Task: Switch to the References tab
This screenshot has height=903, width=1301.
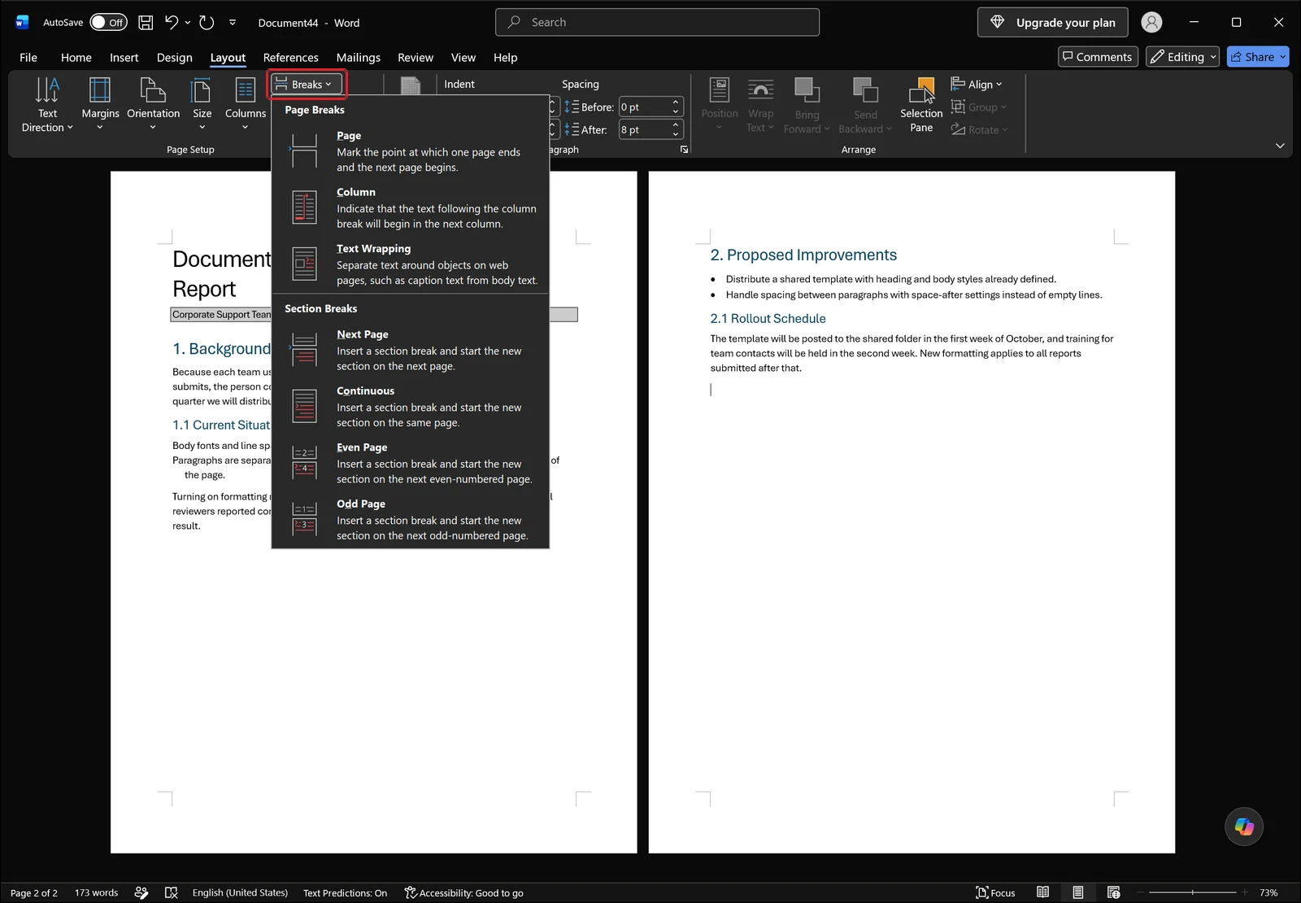Action: pyautogui.click(x=290, y=58)
